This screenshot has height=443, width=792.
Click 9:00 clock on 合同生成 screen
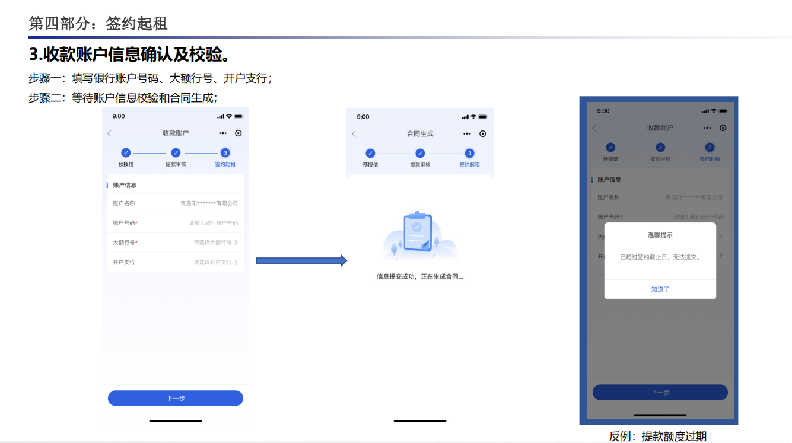[363, 117]
